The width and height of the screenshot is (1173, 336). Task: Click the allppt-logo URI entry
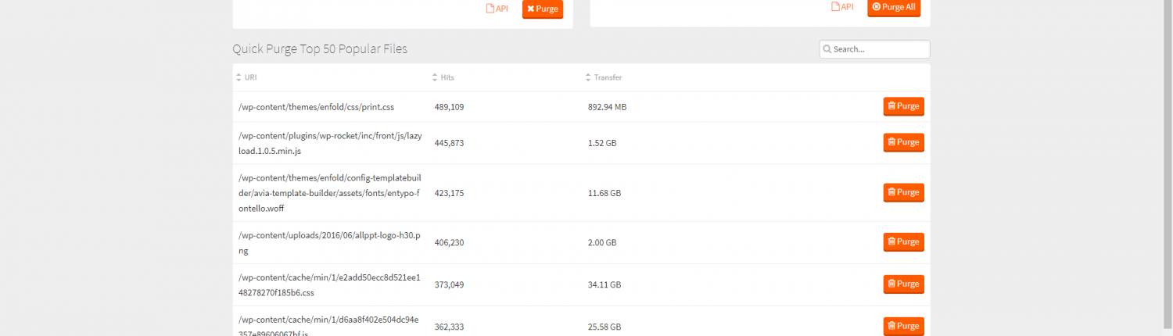click(329, 243)
